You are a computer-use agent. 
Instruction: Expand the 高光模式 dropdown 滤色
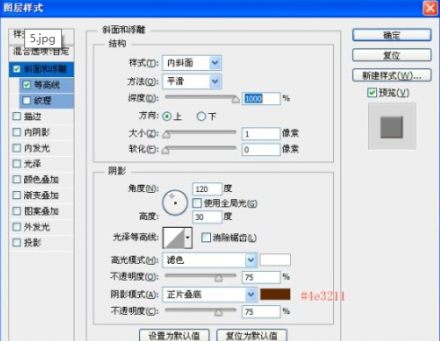coord(210,260)
